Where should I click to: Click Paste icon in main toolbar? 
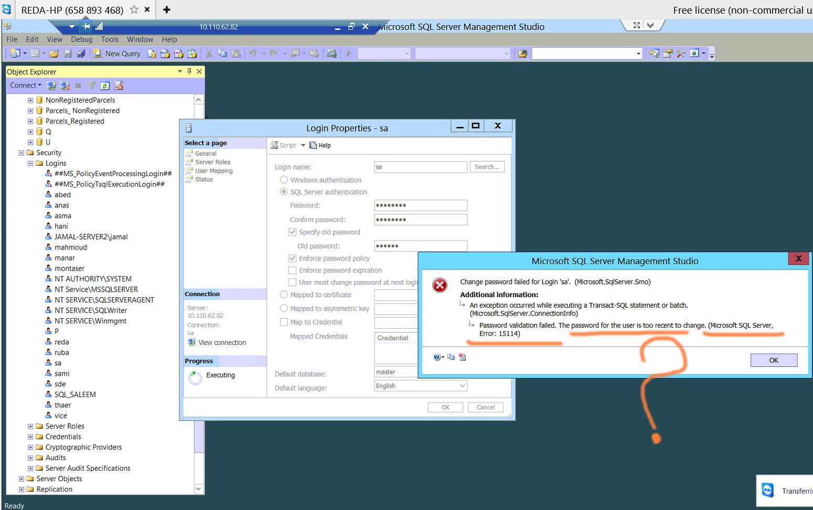236,53
